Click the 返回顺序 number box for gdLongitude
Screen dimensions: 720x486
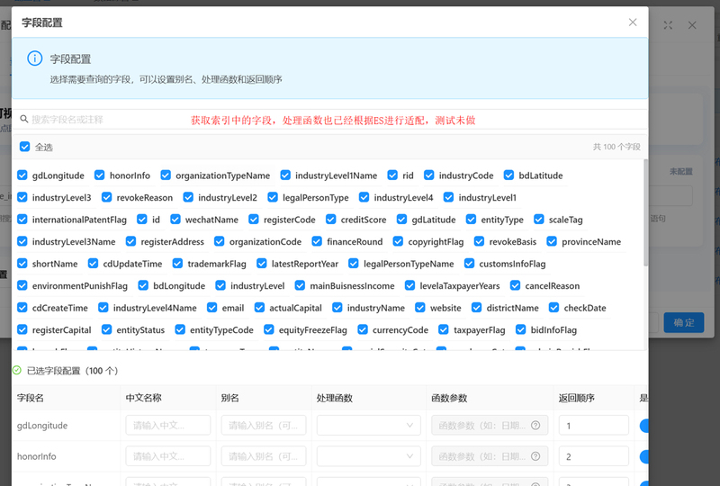[592, 426]
